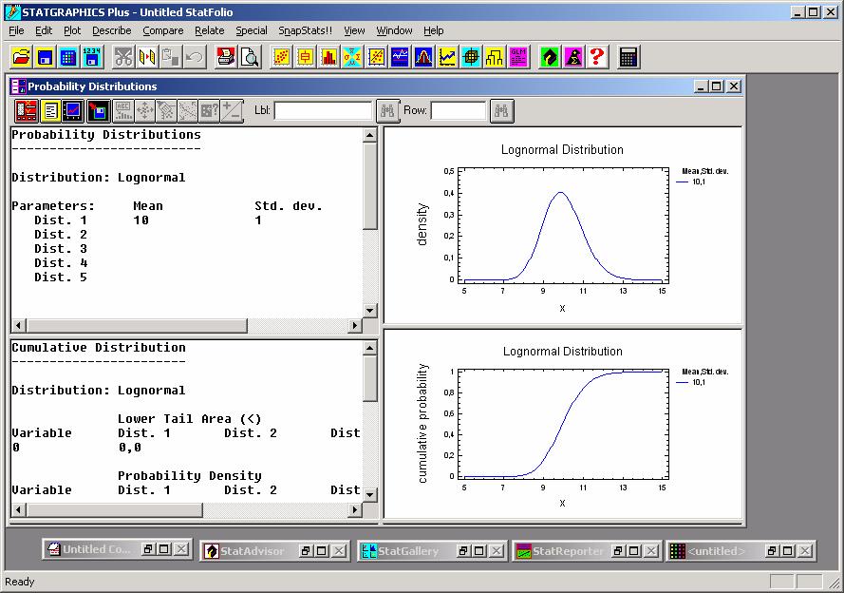Viewport: 844px width, 593px height.
Task: Open Graphical Options icon in analysis toolbar
Action: tap(73, 111)
